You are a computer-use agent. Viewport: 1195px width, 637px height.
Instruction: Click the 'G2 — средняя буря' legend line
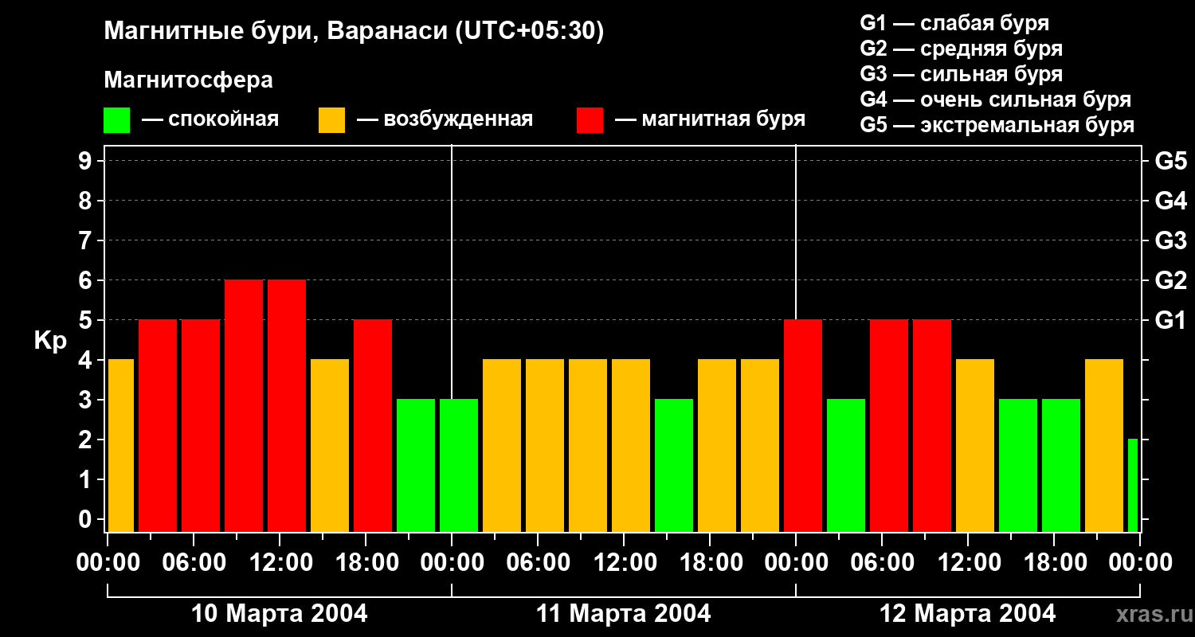[962, 49]
